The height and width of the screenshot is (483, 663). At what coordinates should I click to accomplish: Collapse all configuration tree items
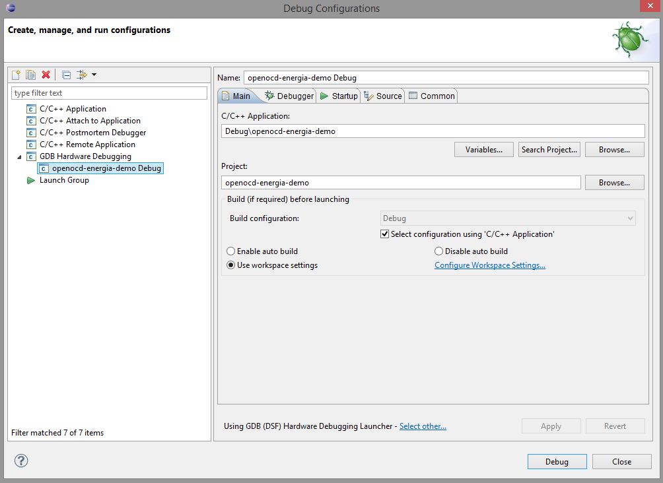67,75
